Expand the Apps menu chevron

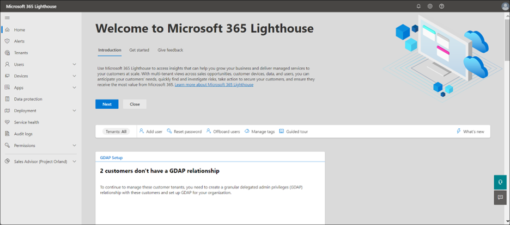coord(74,87)
